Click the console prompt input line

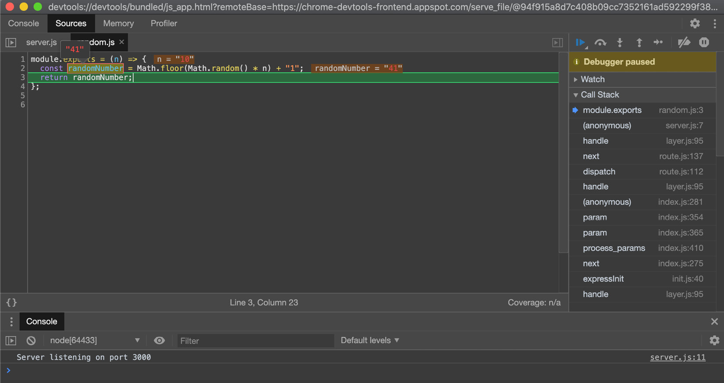pyautogui.click(x=362, y=371)
